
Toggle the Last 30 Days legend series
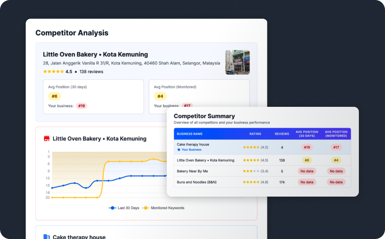pos(124,208)
